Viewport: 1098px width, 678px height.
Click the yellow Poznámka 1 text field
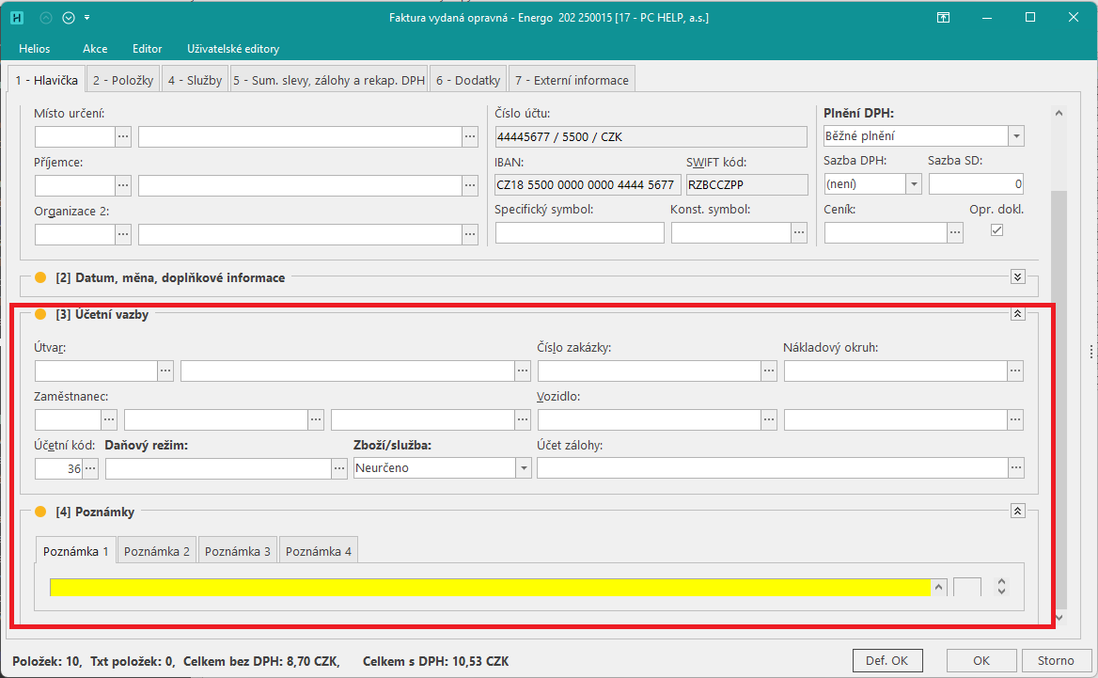(489, 587)
